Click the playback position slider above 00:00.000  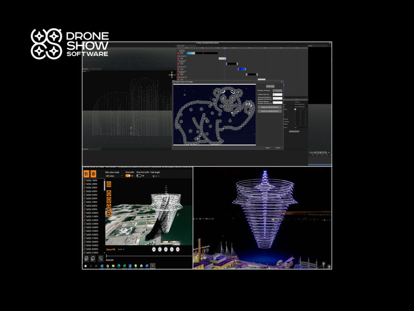coord(106,255)
